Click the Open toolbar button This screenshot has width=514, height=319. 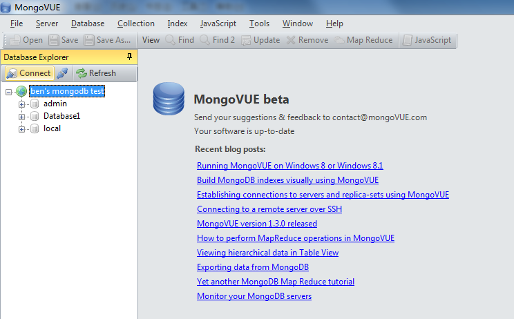click(26, 40)
